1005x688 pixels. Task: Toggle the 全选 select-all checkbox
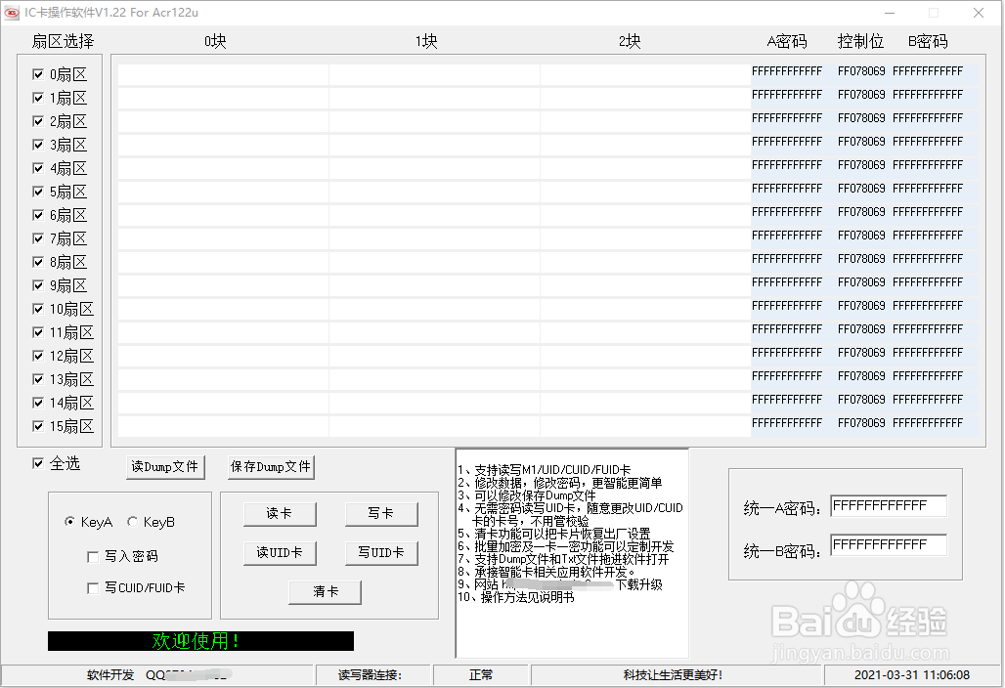click(x=38, y=463)
